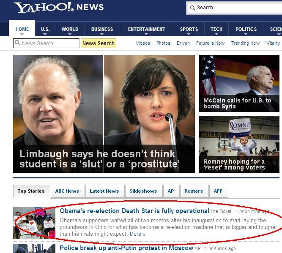Click inside the News Search text field

tap(46, 43)
